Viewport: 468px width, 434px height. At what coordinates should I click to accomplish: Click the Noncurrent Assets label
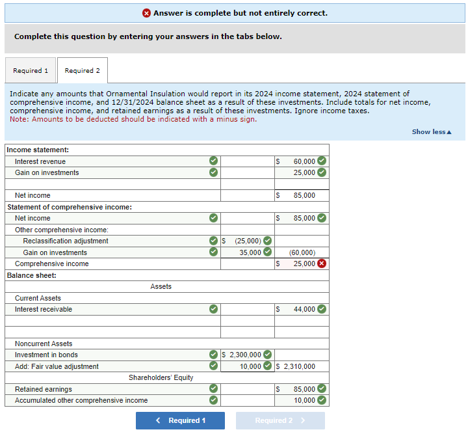(44, 344)
